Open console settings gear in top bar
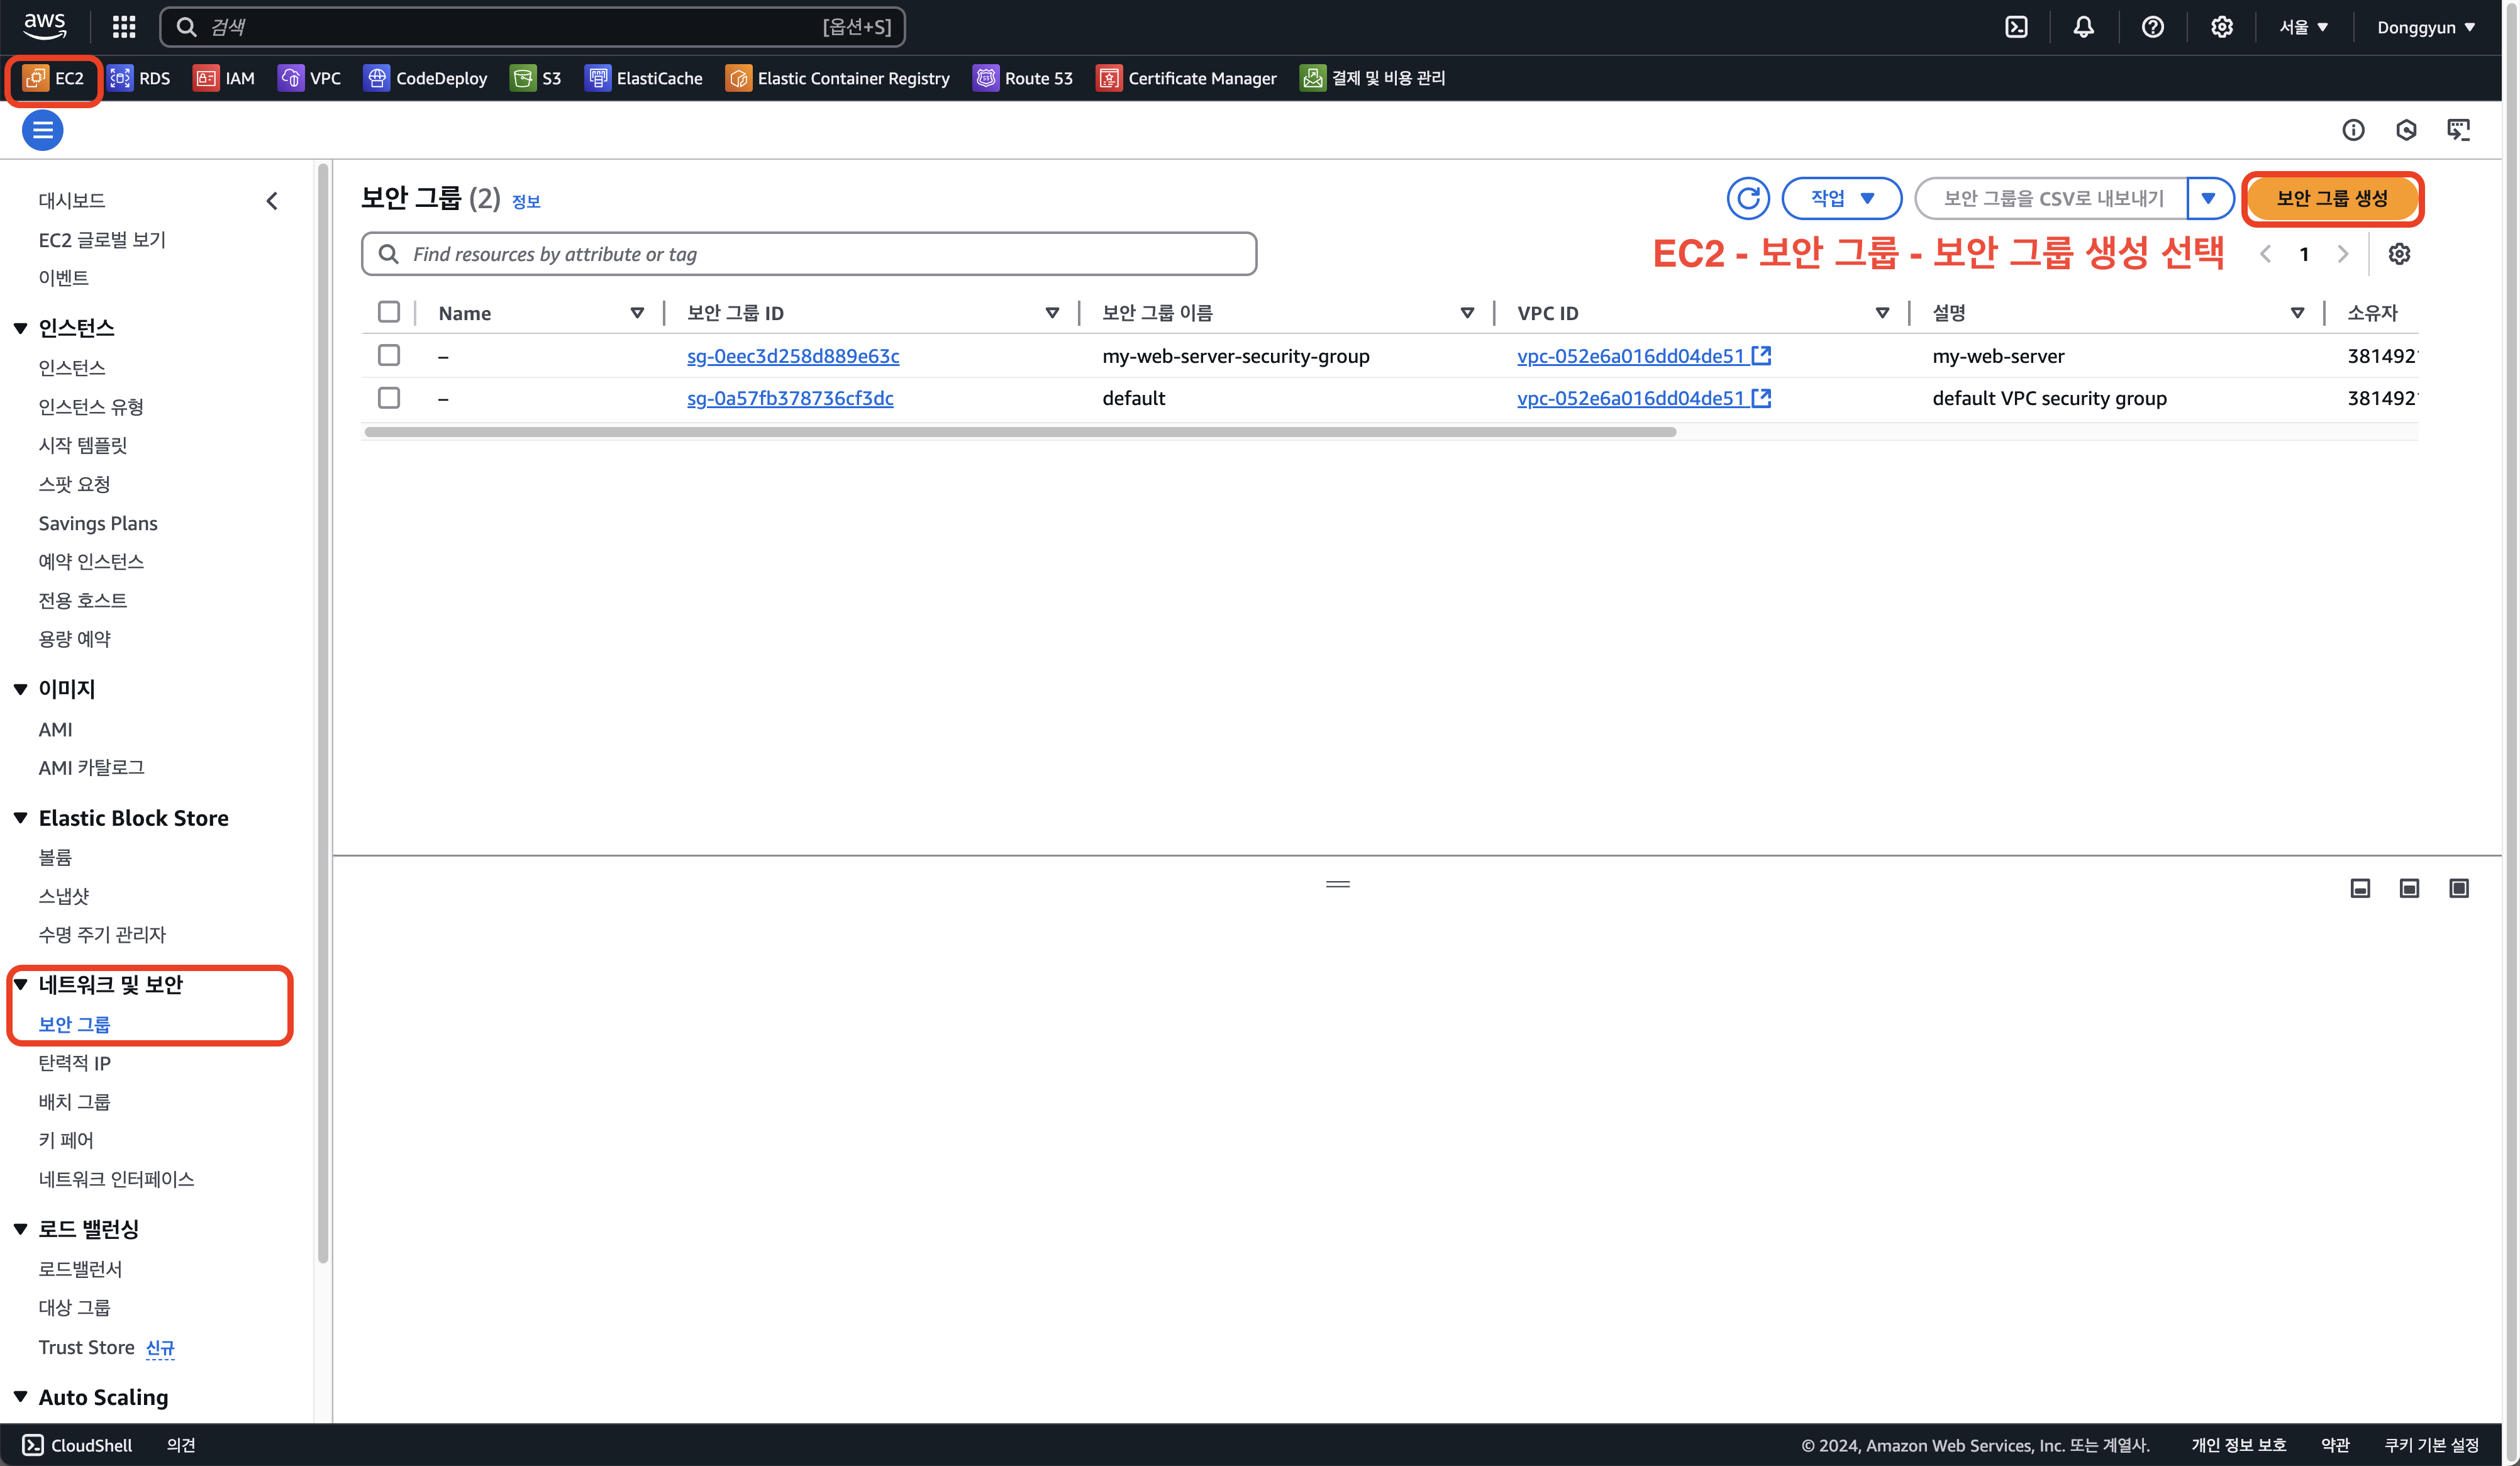The height and width of the screenshot is (1466, 2520). click(2221, 27)
